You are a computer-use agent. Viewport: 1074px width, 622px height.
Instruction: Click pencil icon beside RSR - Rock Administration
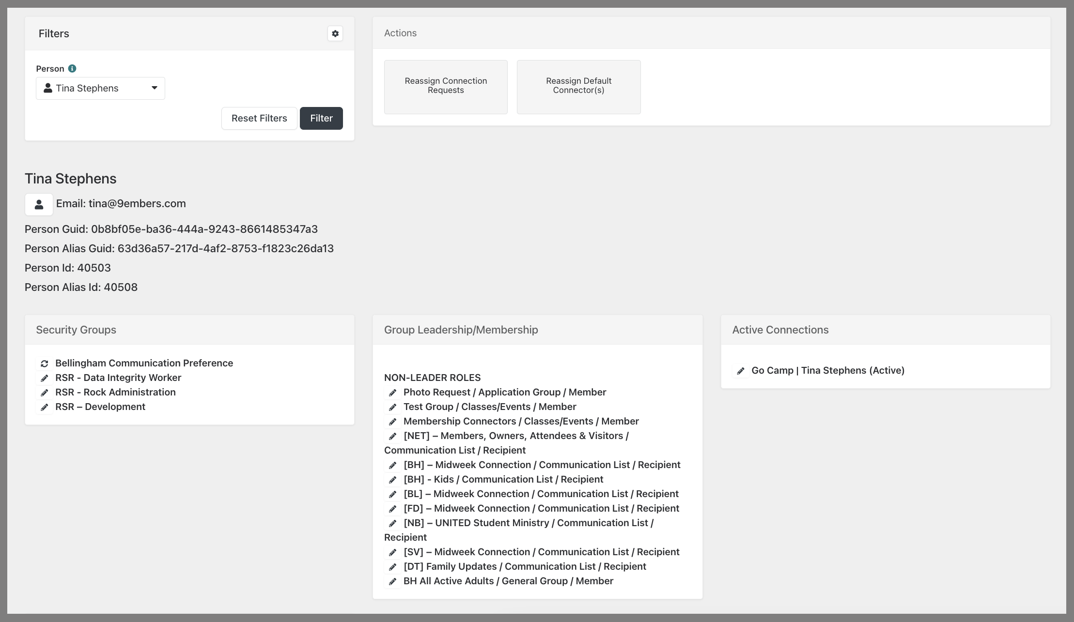pyautogui.click(x=44, y=393)
